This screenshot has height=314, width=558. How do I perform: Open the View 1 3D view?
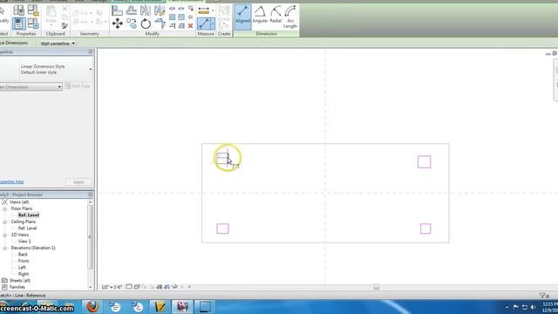[24, 242]
